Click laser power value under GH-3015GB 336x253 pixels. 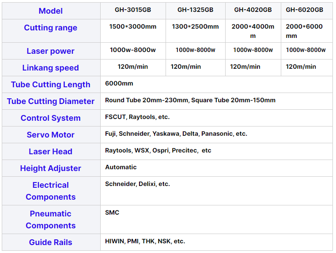133,50
